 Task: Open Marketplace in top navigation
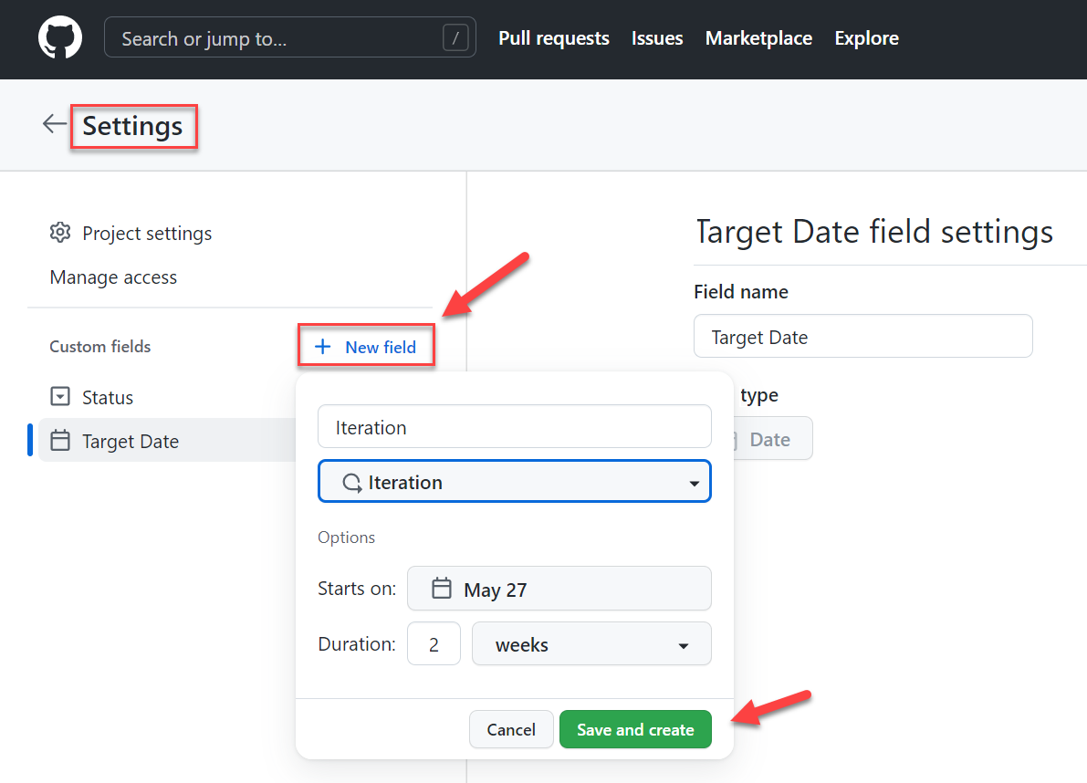[758, 38]
